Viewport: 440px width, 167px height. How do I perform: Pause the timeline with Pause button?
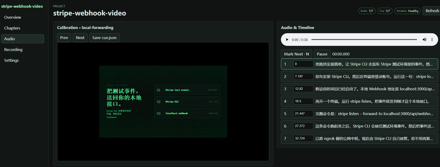click(322, 54)
